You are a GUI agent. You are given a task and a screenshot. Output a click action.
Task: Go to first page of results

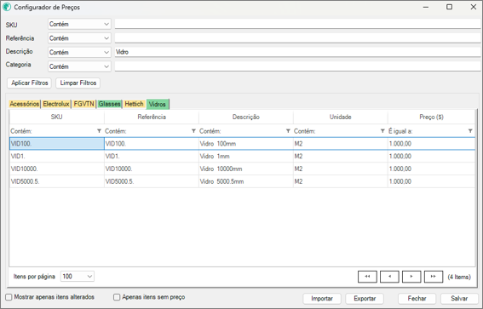point(367,277)
